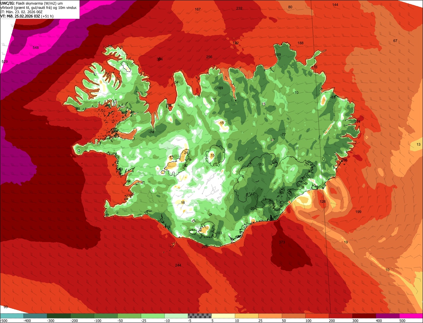The image size is (423, 323).
Task: Click the map value '-74' in west Iceland
Action: click(151, 132)
